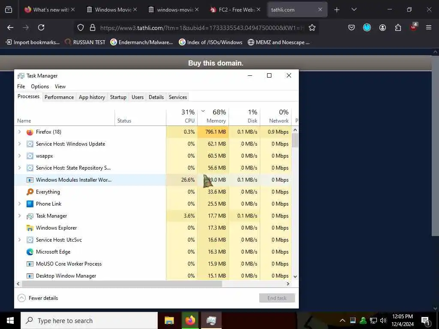Click the uBlock Origin extension icon
439x329 pixels.
coord(414,27)
